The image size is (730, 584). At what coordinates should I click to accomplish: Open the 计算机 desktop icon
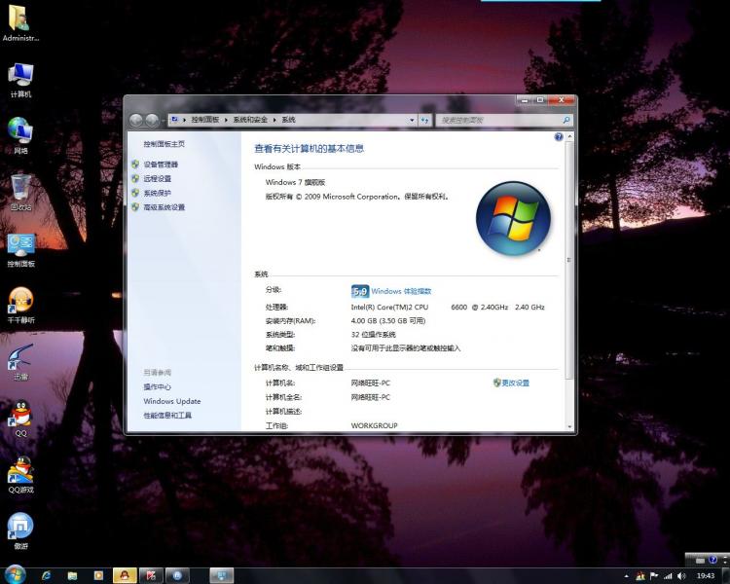click(20, 80)
